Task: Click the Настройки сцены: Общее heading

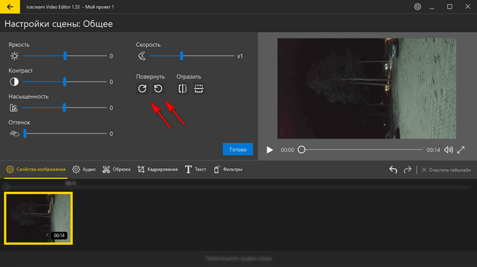Action: [58, 24]
